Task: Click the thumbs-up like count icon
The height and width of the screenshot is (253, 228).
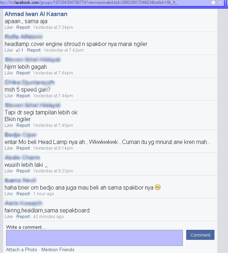Action: [18, 50]
